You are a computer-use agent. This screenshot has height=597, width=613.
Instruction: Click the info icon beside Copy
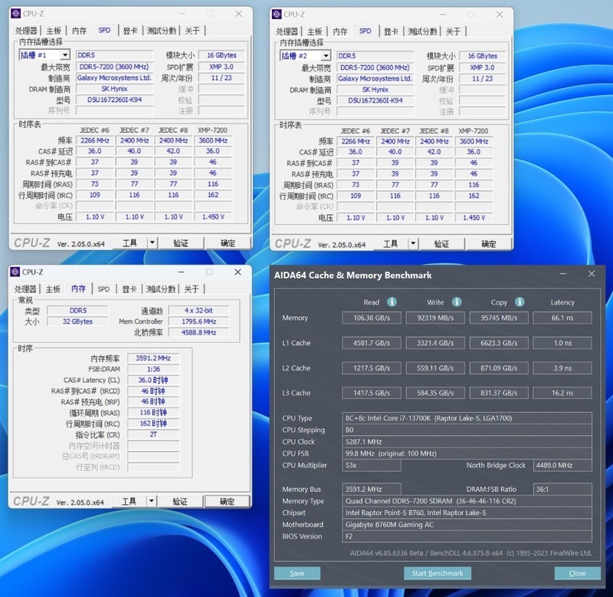coord(520,302)
